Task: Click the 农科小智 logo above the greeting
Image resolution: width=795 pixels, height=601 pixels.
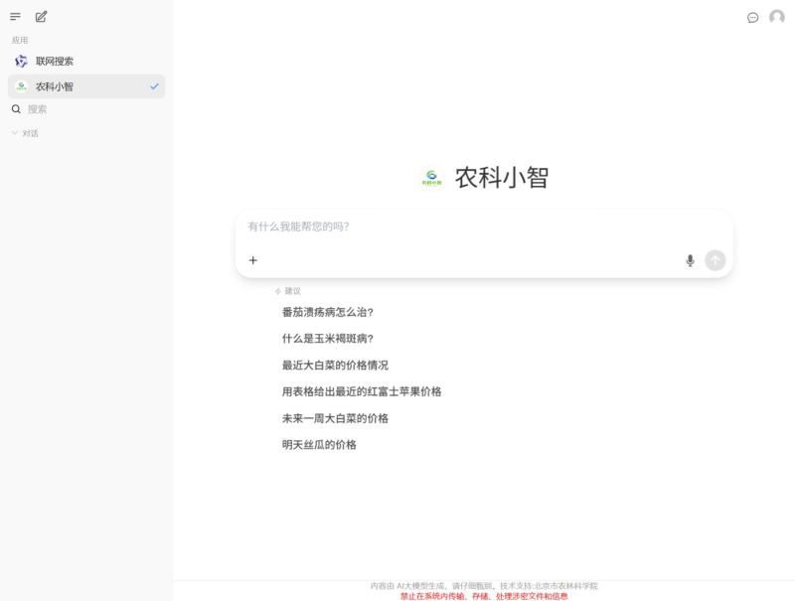Action: point(431,179)
